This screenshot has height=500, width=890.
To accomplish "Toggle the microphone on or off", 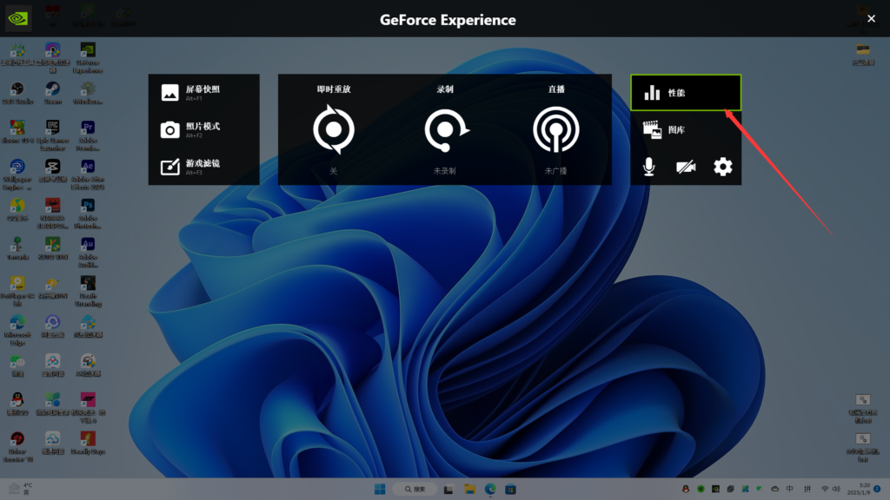I will click(649, 167).
